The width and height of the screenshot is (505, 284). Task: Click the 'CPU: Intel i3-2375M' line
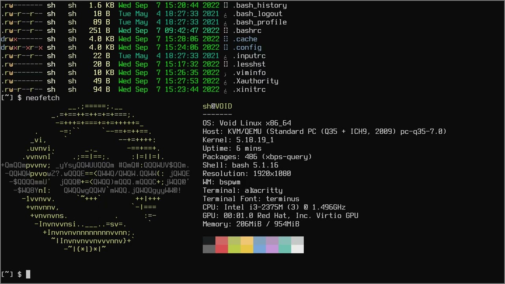[x=274, y=207]
